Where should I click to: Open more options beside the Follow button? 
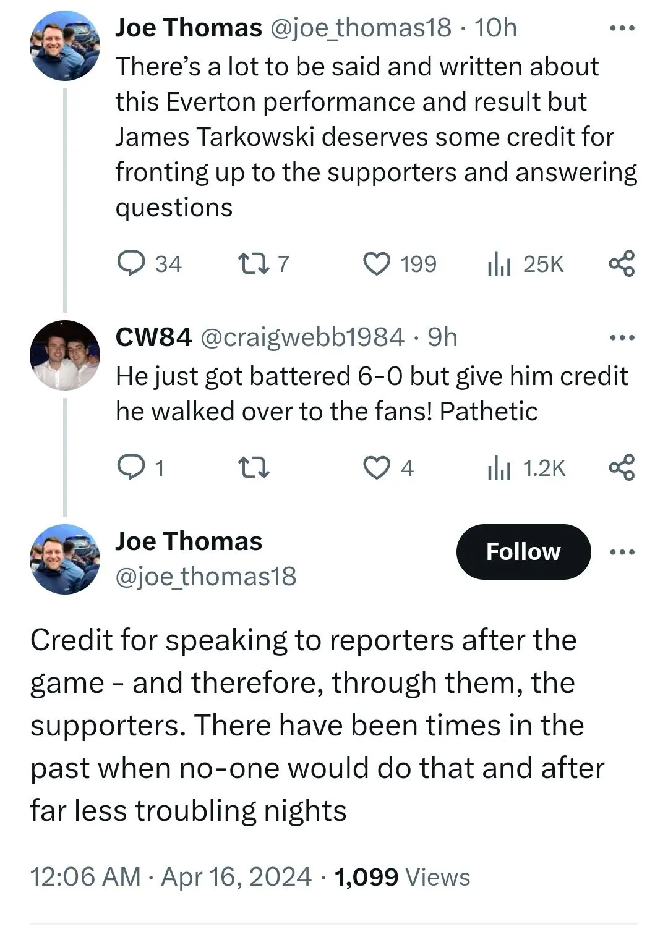622,552
